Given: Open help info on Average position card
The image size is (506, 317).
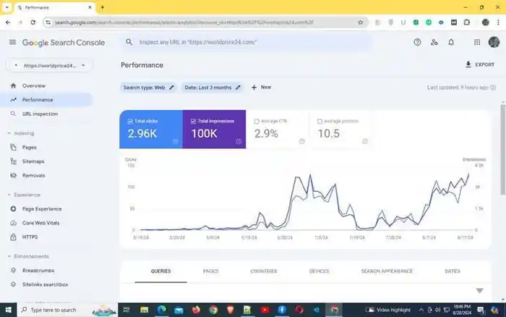Looking at the screenshot, I should [x=365, y=141].
